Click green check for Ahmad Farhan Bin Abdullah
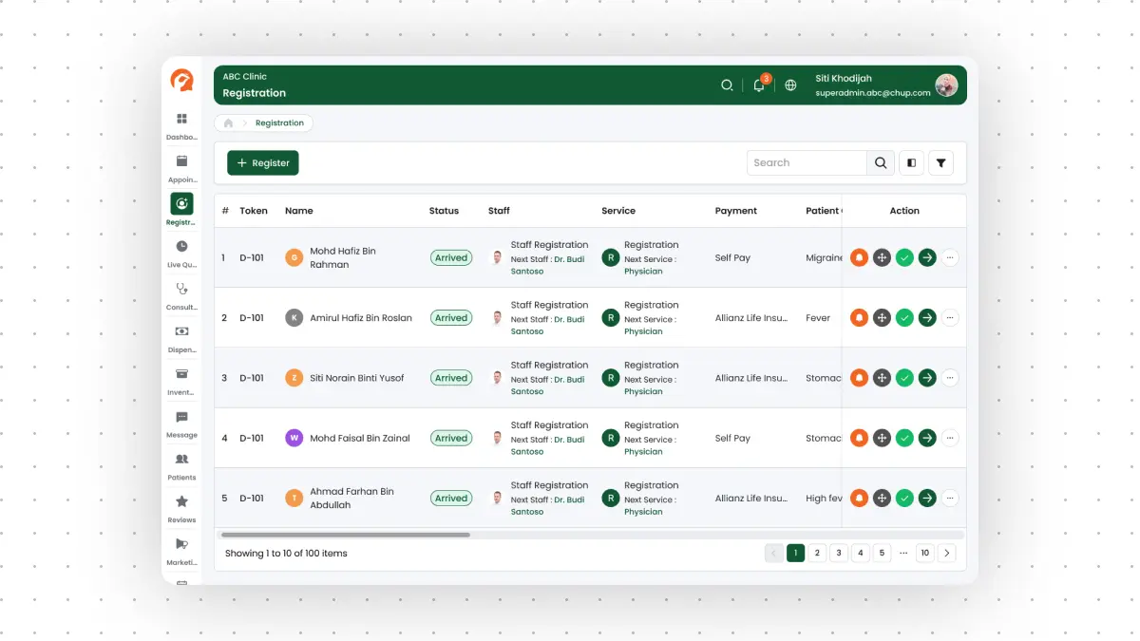 tap(904, 498)
